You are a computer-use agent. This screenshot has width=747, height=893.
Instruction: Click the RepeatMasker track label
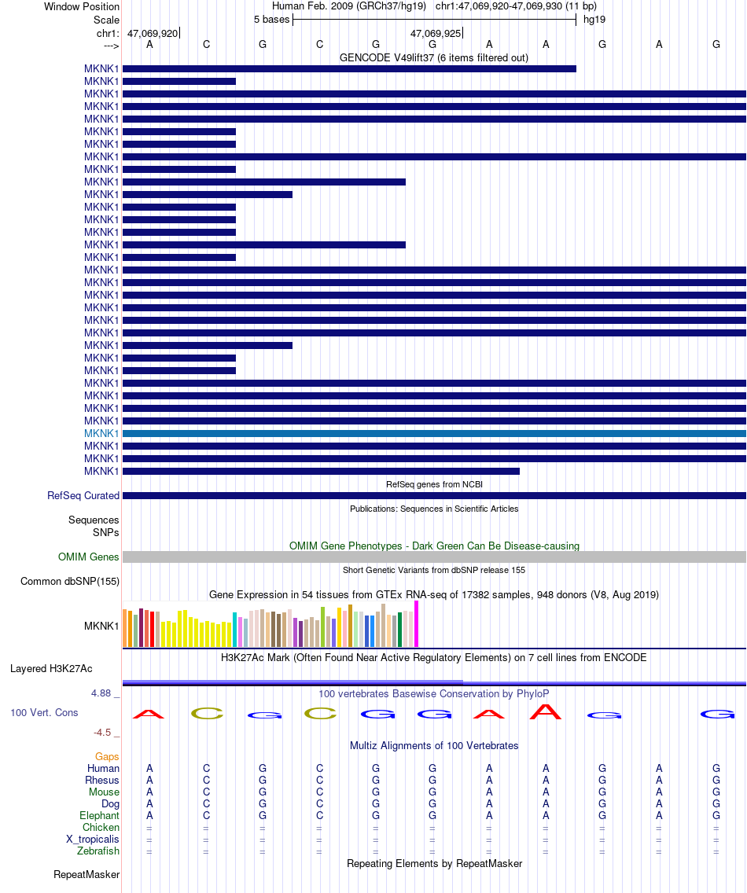86,875
